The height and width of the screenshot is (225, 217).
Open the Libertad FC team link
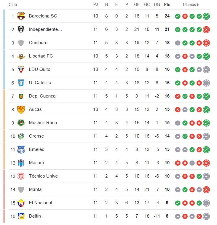pyautogui.click(x=41, y=56)
